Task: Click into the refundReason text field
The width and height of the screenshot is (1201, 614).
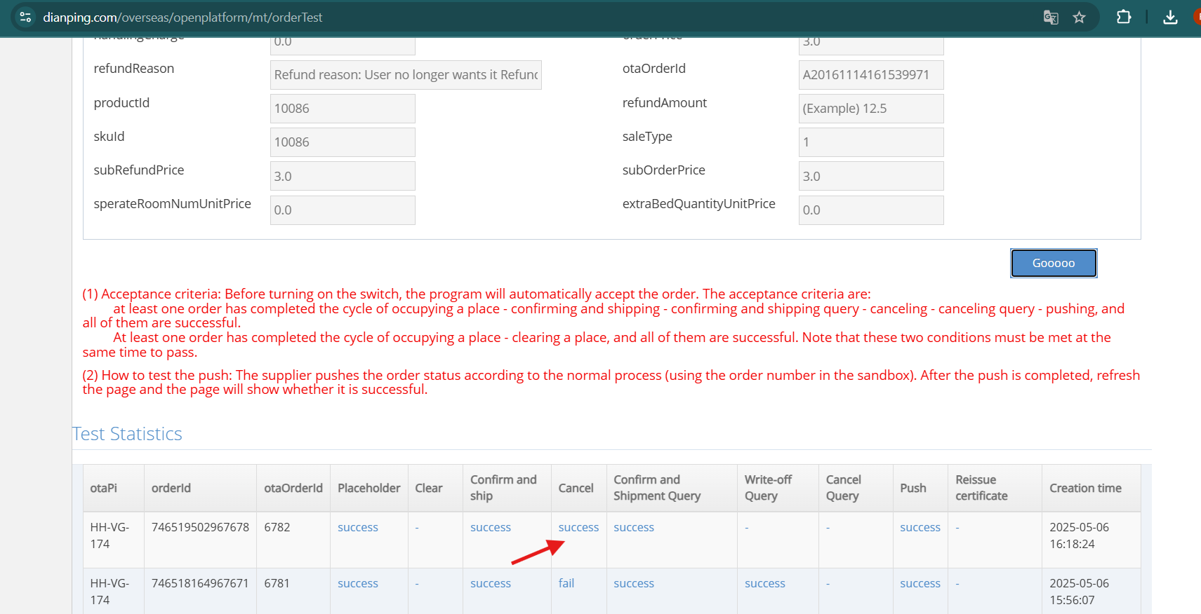Action: [x=405, y=75]
